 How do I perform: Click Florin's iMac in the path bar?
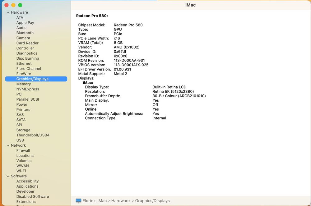click(95, 201)
